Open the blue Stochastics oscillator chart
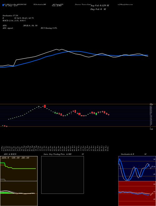This screenshot has width=156, height=206. coord(137,169)
